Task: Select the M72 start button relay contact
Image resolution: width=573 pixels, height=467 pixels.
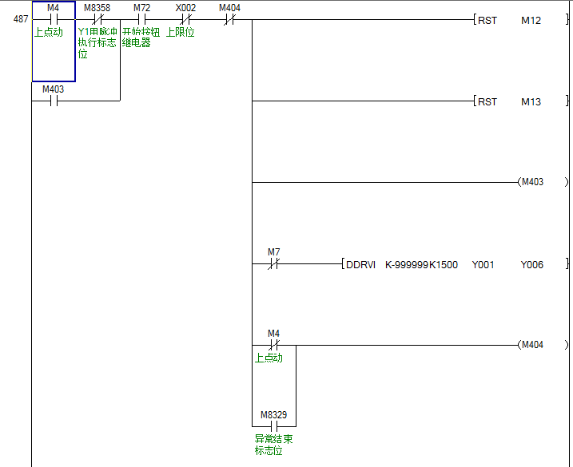Action: tap(141, 20)
